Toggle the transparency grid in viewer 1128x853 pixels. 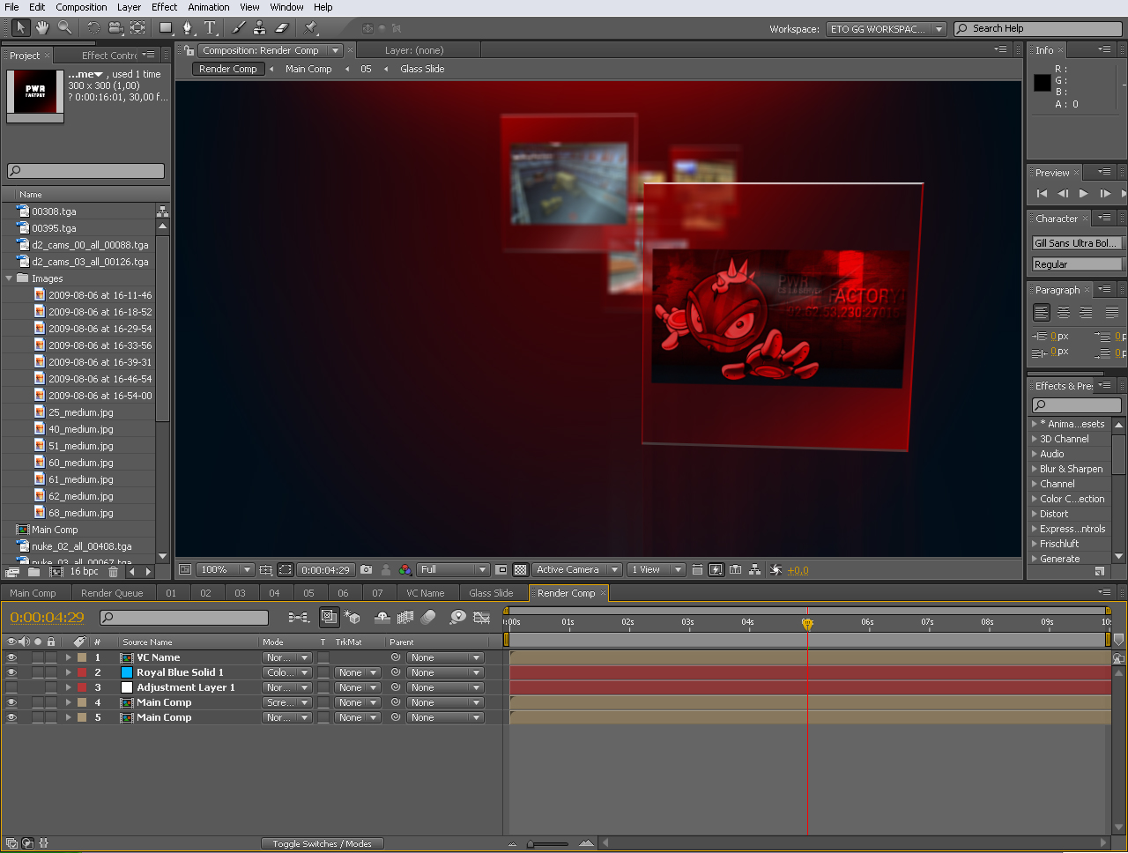[x=521, y=570]
